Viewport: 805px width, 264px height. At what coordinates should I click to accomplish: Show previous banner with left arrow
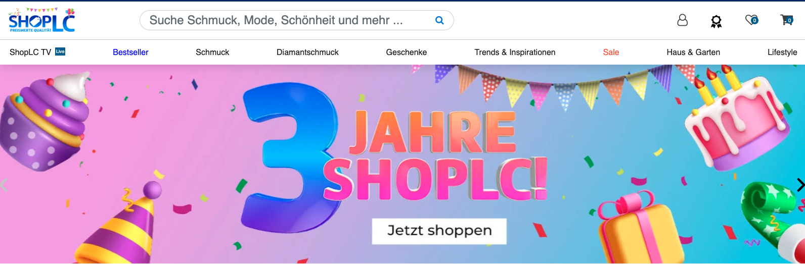(x=4, y=185)
